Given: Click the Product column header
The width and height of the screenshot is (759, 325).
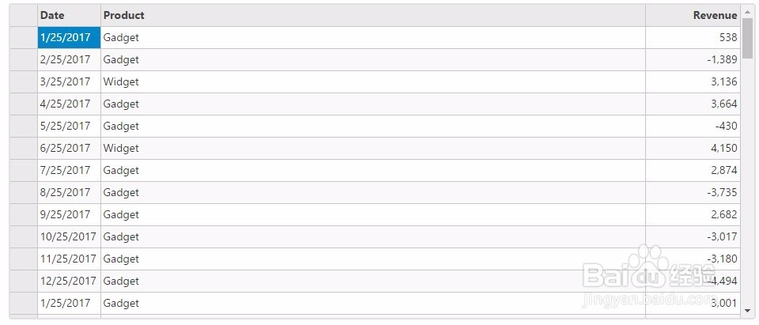Looking at the screenshot, I should click(x=372, y=15).
